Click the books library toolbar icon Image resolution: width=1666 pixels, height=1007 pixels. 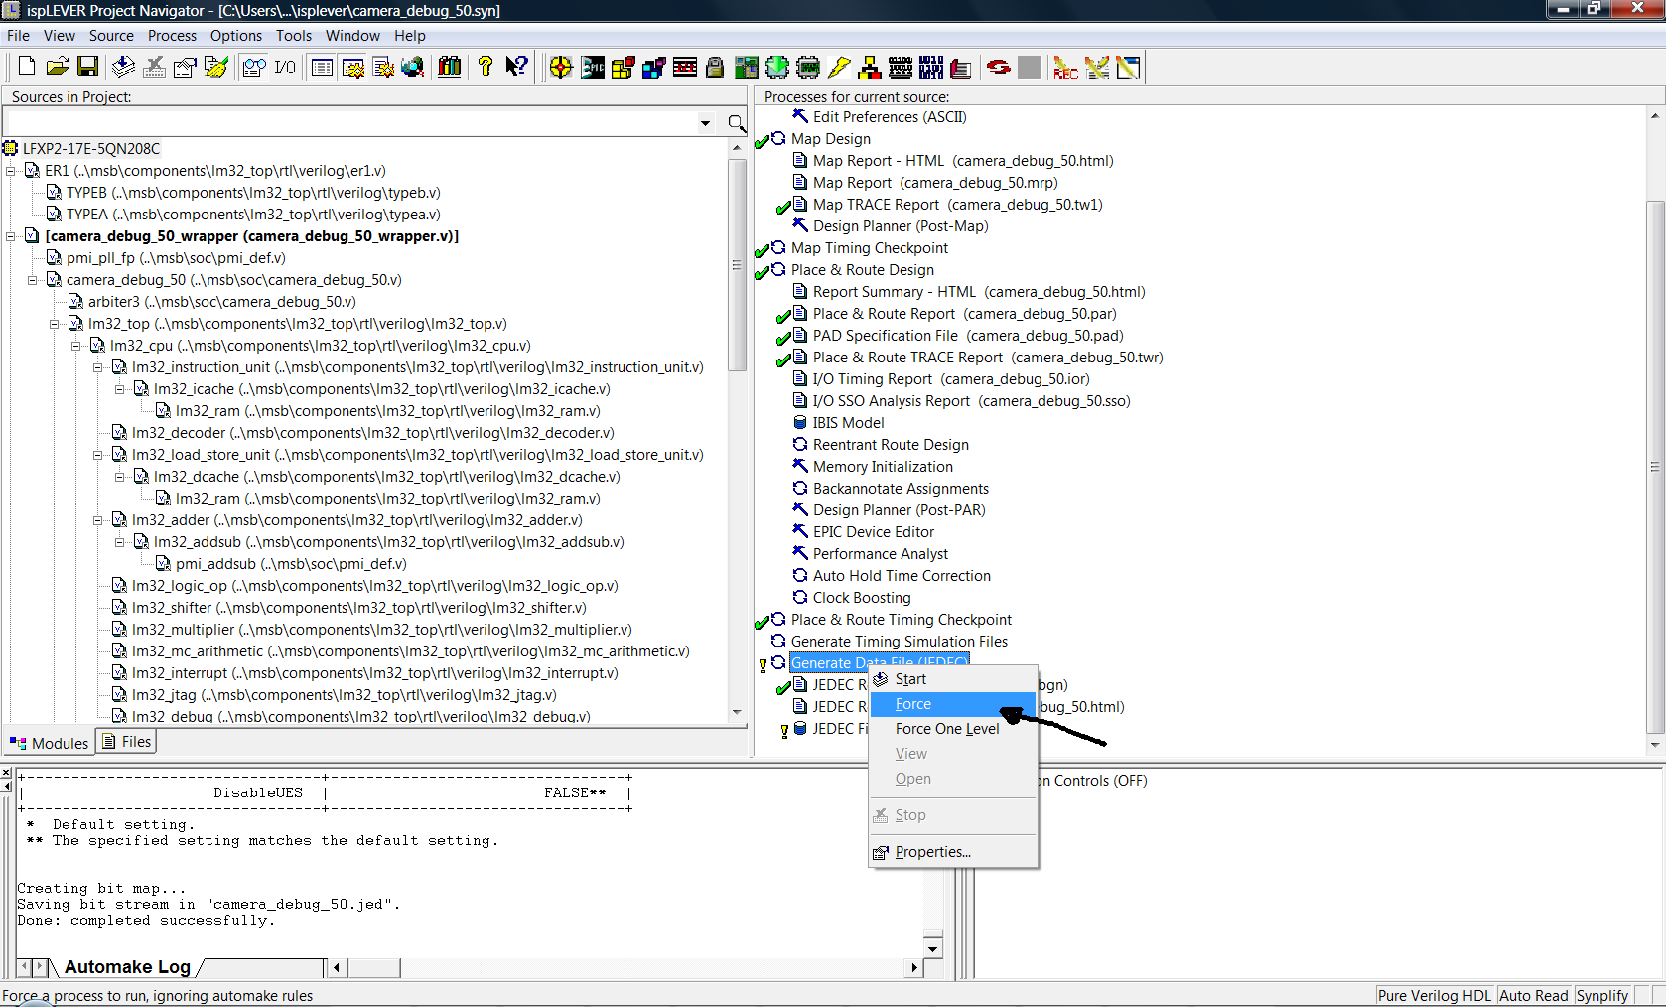click(x=450, y=67)
